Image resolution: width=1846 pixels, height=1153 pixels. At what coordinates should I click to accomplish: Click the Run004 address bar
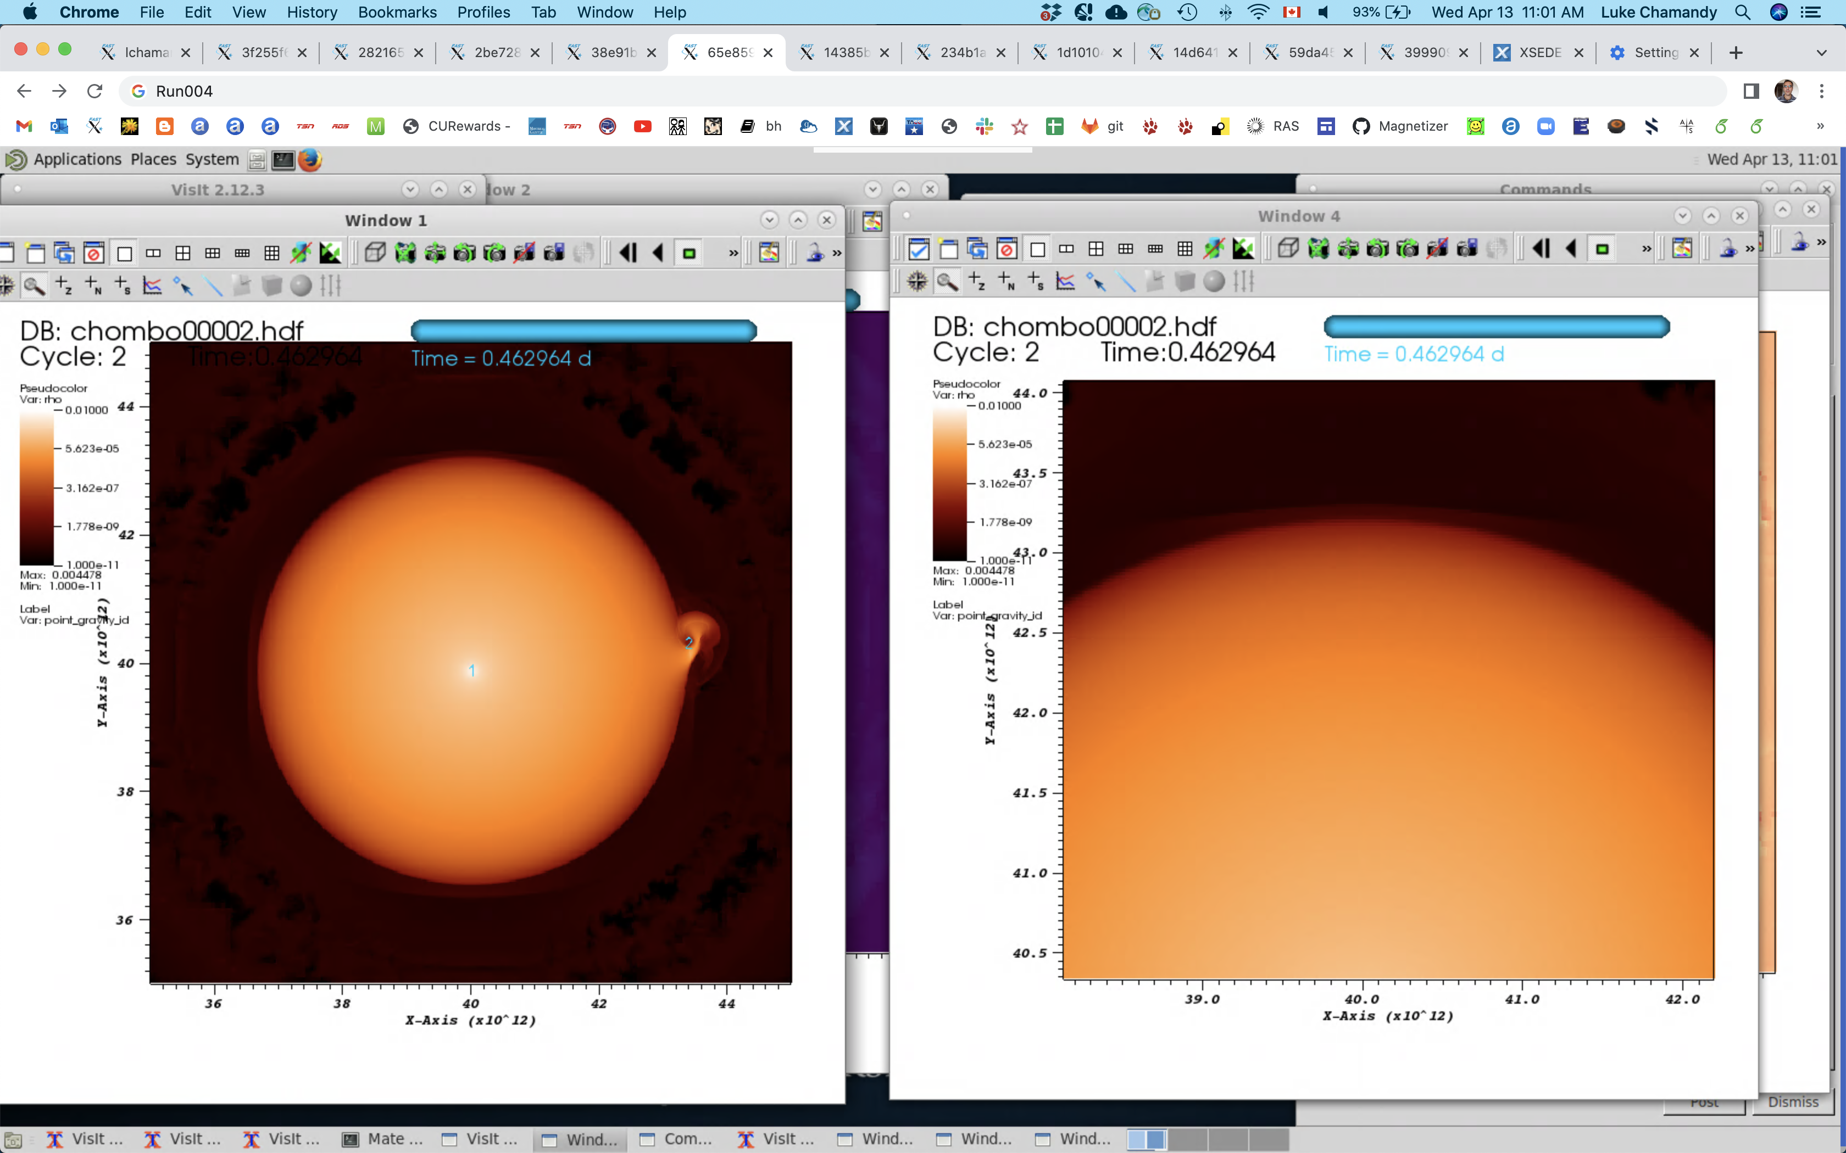click(x=922, y=92)
